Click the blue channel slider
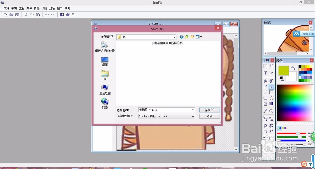315x169 pixels. pos(291,140)
